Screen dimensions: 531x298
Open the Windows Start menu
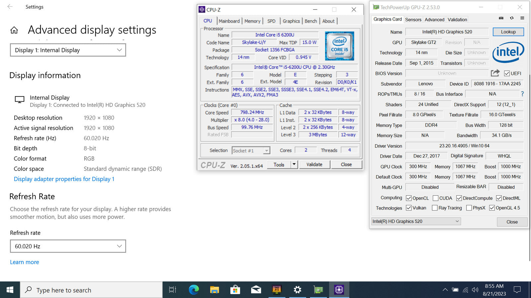tap(10, 290)
